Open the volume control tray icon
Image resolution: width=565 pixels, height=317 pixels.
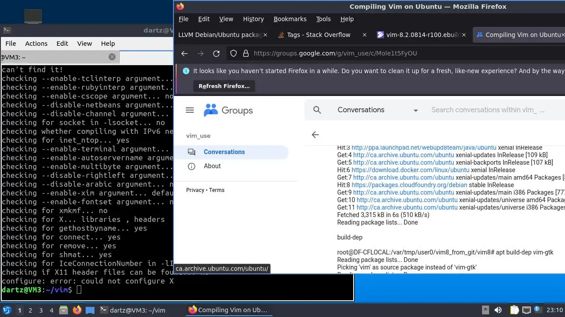[498, 310]
